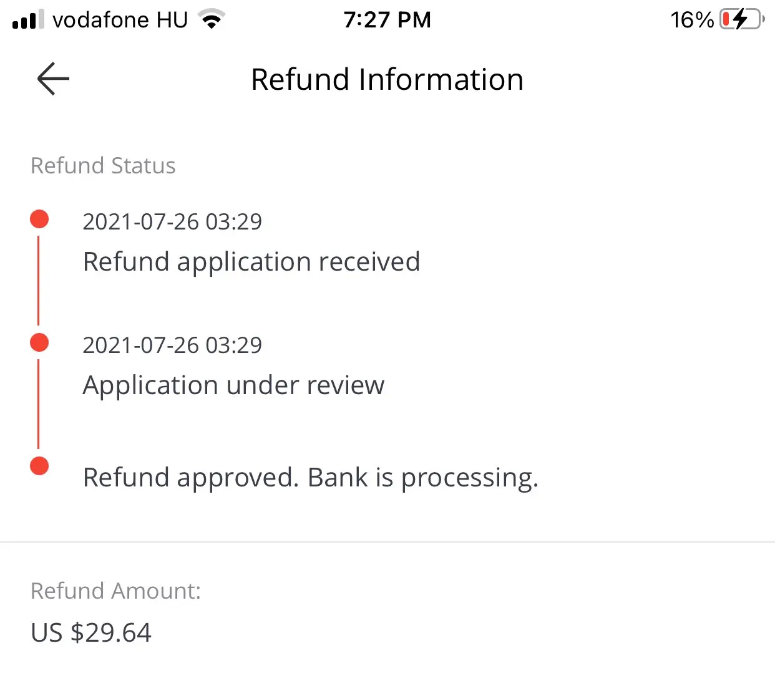Tap the 16% battery percentage
The width and height of the screenshot is (775, 681).
(x=691, y=20)
